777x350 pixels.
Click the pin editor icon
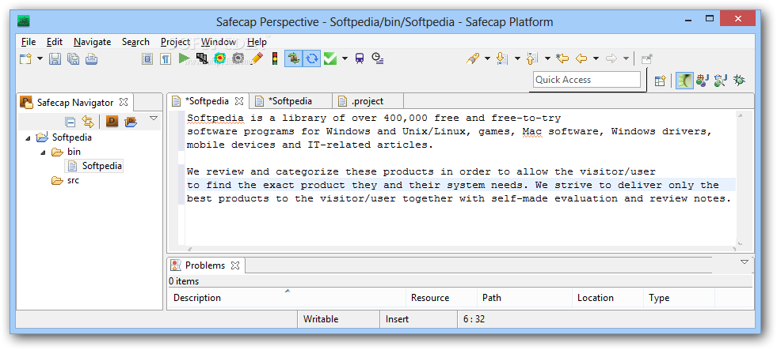pyautogui.click(x=646, y=59)
